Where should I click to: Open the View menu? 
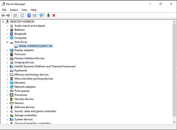pyautogui.click(x=24, y=10)
